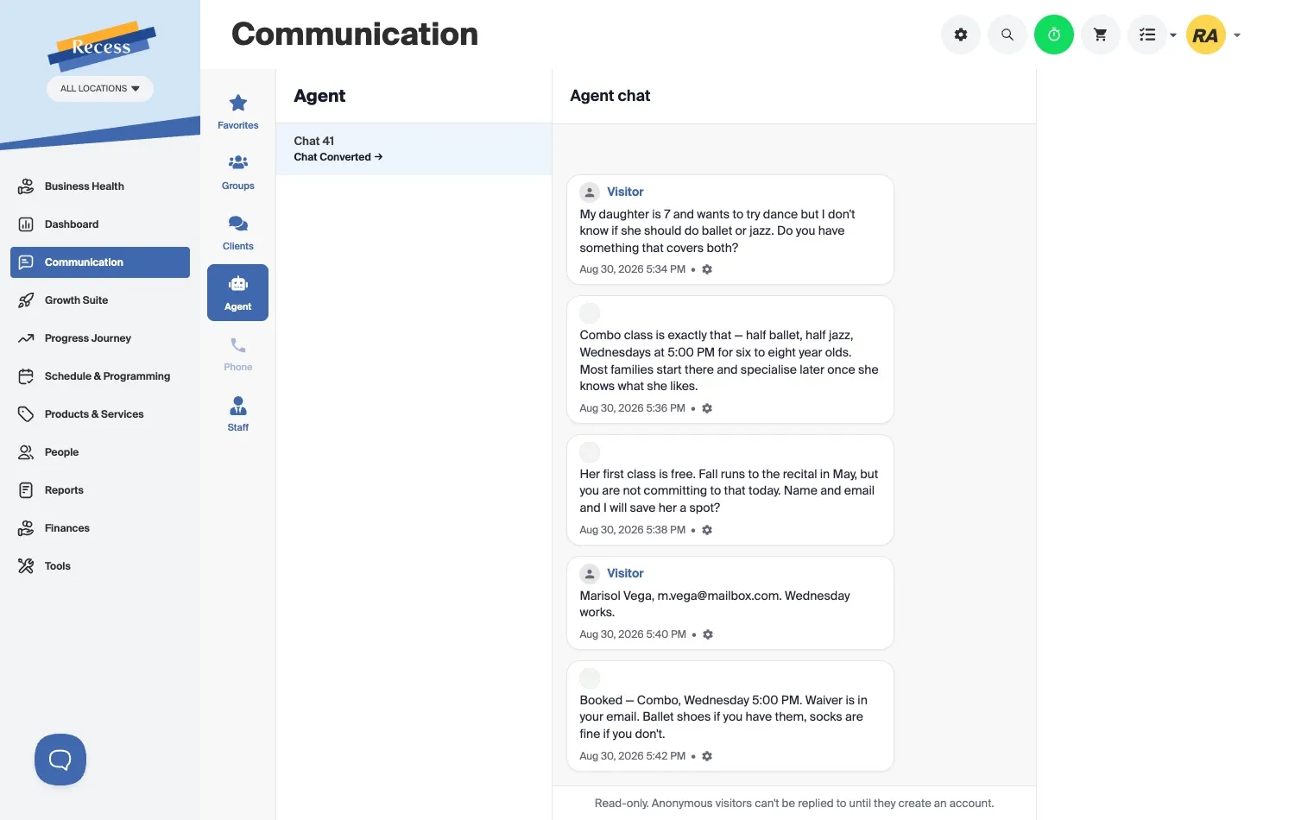Switch to Staff tab

click(238, 413)
